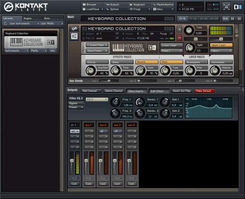Viewport: 245px width, 199px height.
Task: Open the Load/Save dropdown menu
Action: click(x=93, y=9)
